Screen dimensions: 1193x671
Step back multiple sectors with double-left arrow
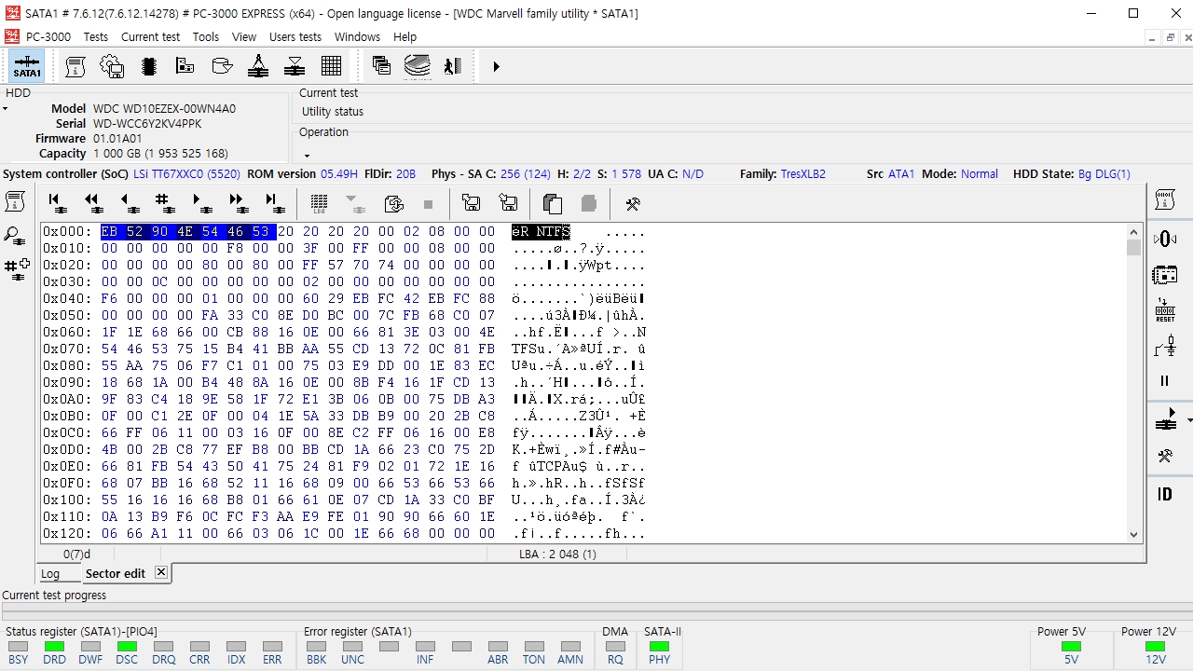pos(92,203)
